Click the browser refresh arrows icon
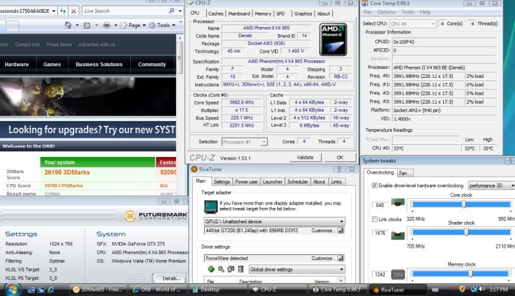This screenshot has height=296, width=515. [62, 11]
